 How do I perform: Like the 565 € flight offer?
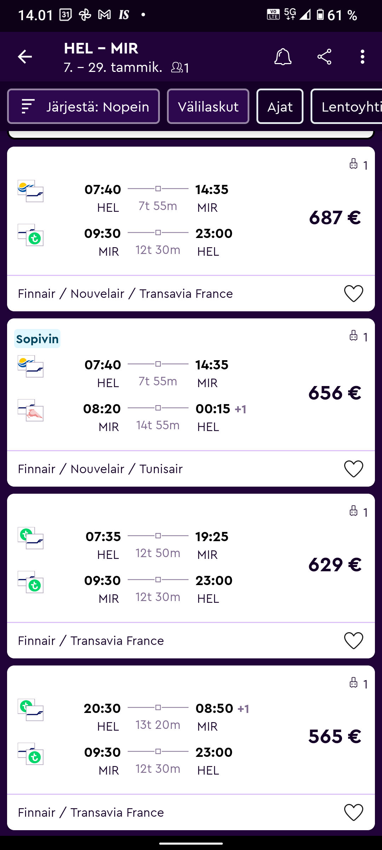pyautogui.click(x=354, y=812)
